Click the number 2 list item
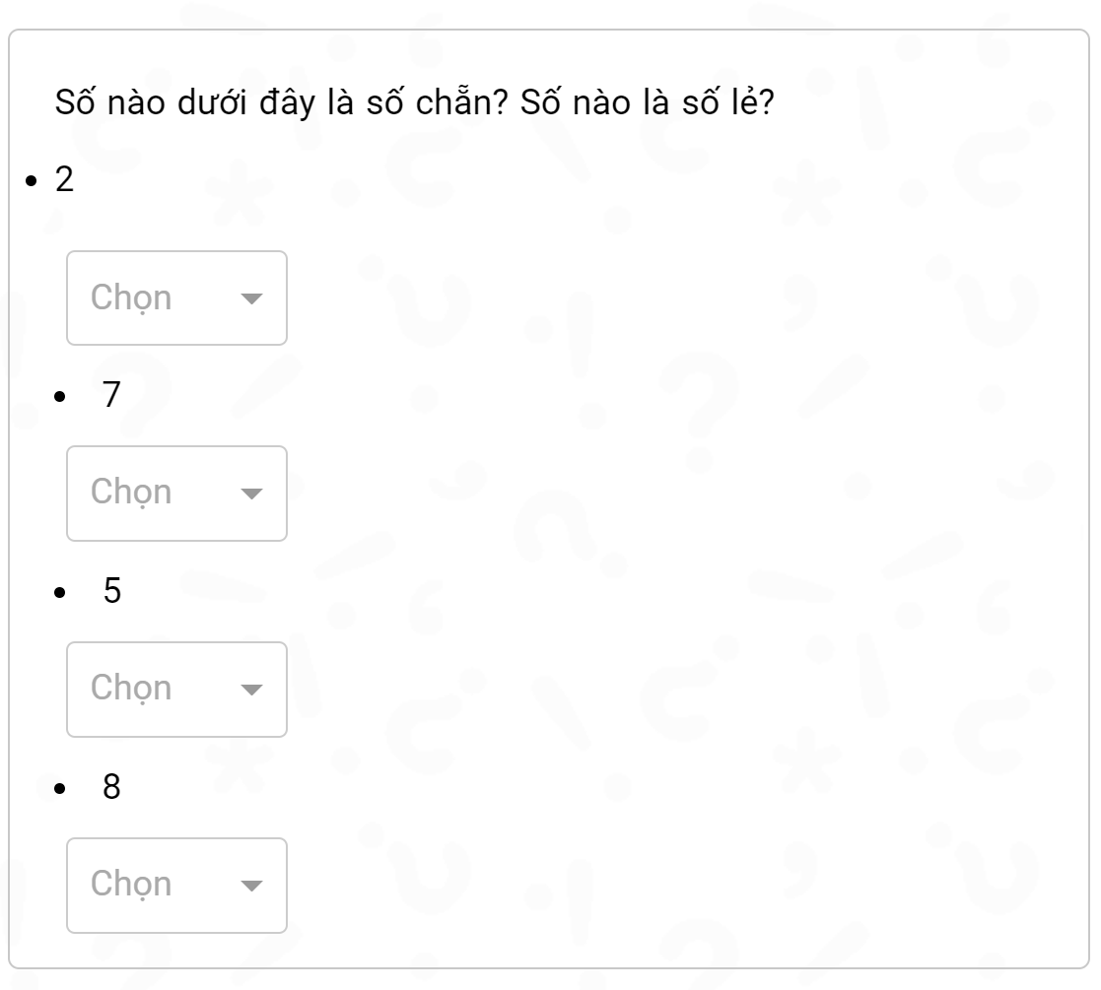 (65, 181)
